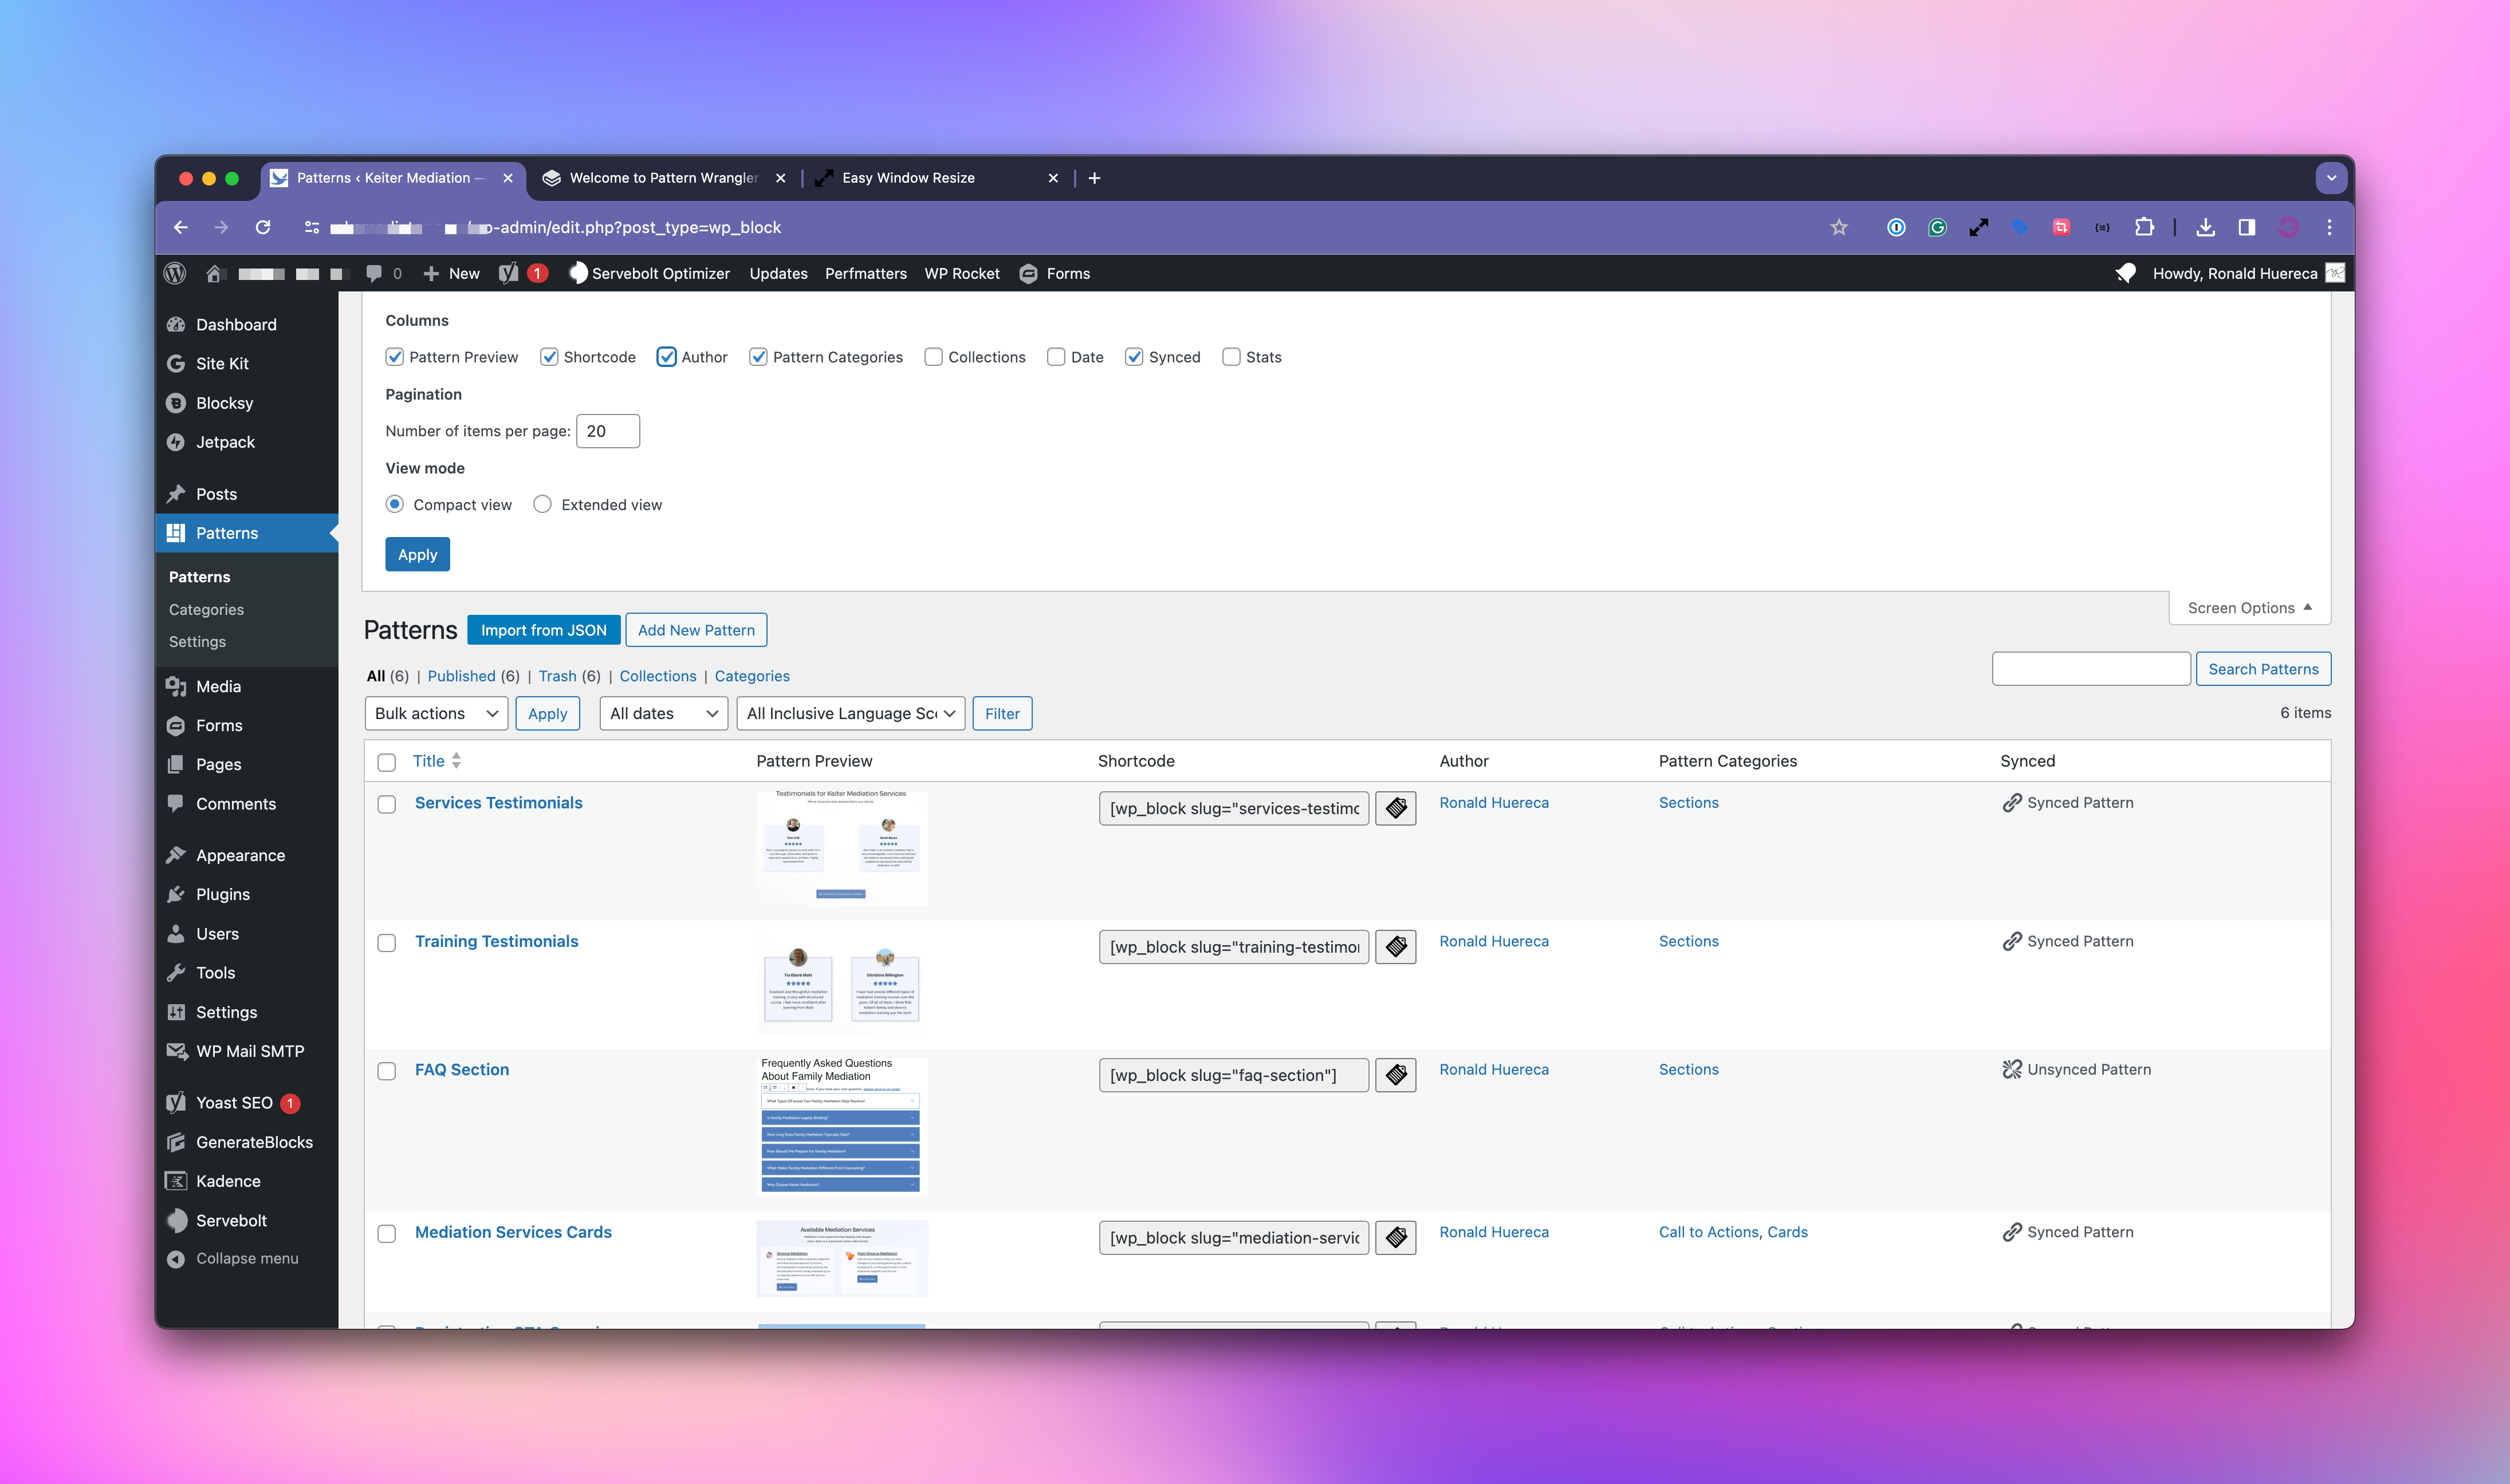The image size is (2510, 1484).
Task: Open the Chrome three-dot menu
Action: point(2329,227)
